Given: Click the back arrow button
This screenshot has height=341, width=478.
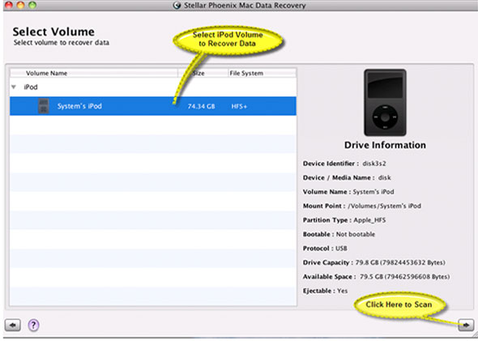Looking at the screenshot, I should 12,325.
